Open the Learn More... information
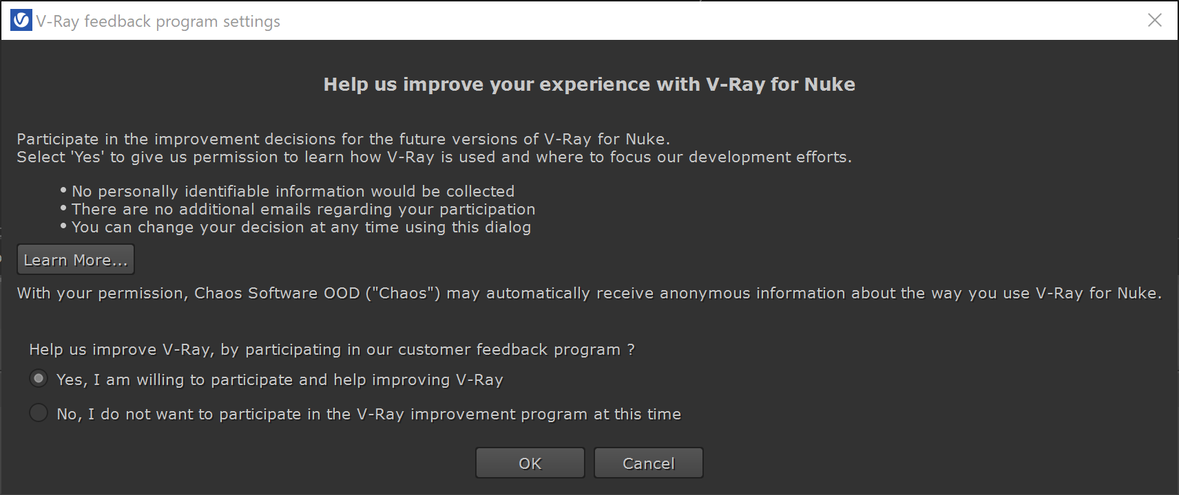This screenshot has height=495, width=1179. [x=76, y=260]
